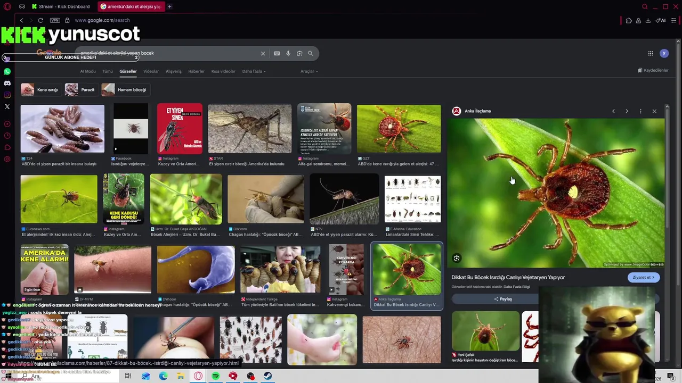Open AMERİKA'DA KENE ALARMI image
682x383 pixels.
44,269
